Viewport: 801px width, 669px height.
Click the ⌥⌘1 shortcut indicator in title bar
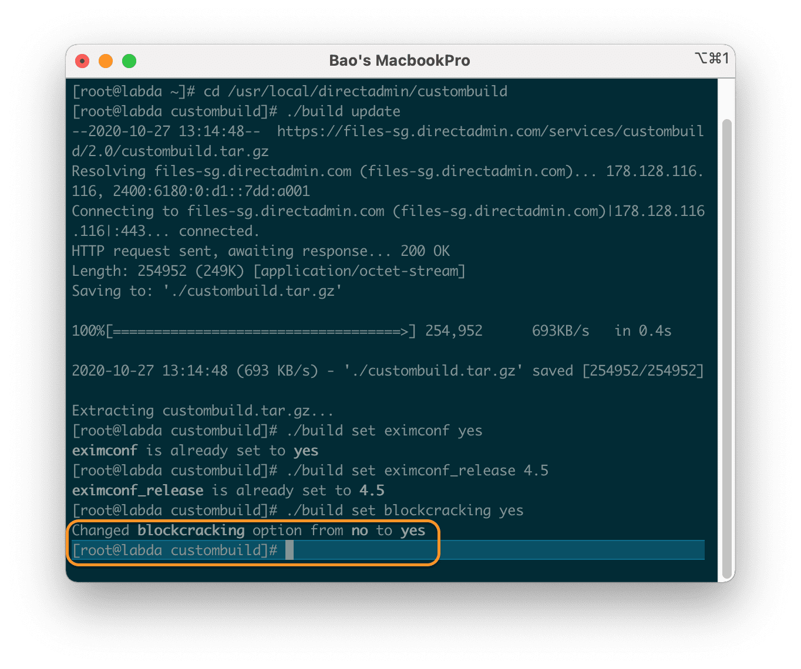click(x=711, y=58)
